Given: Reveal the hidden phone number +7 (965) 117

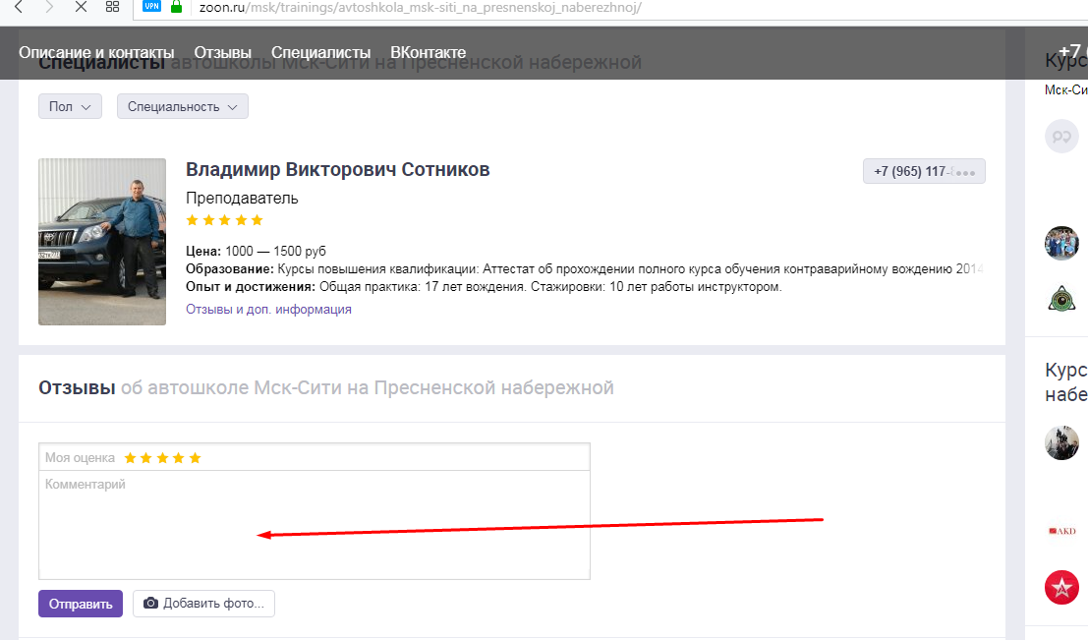Looking at the screenshot, I should tap(923, 171).
